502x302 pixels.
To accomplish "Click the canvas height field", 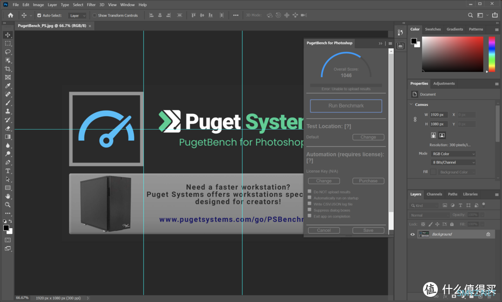I will 439,124.
